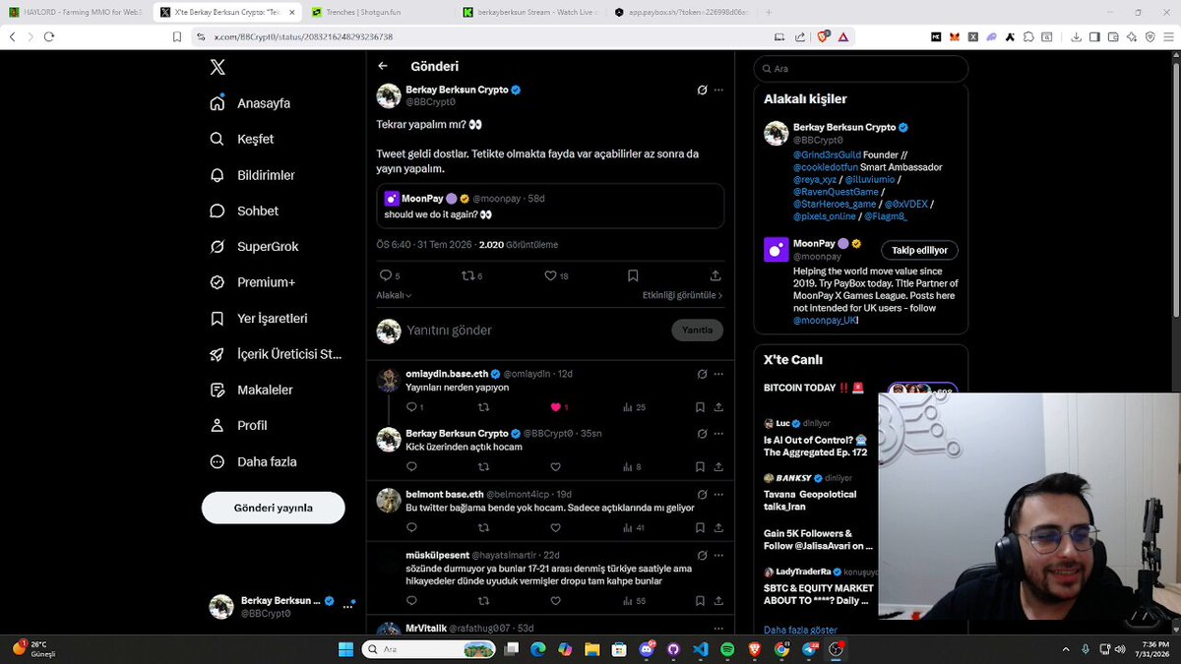
Task: Reload the page in the browser toolbar
Action: [48, 36]
